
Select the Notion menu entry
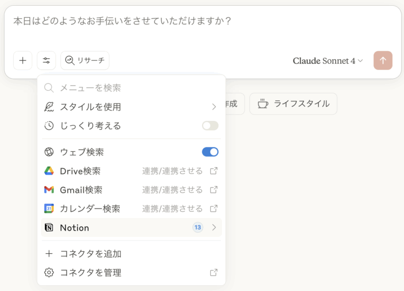pyautogui.click(x=75, y=227)
